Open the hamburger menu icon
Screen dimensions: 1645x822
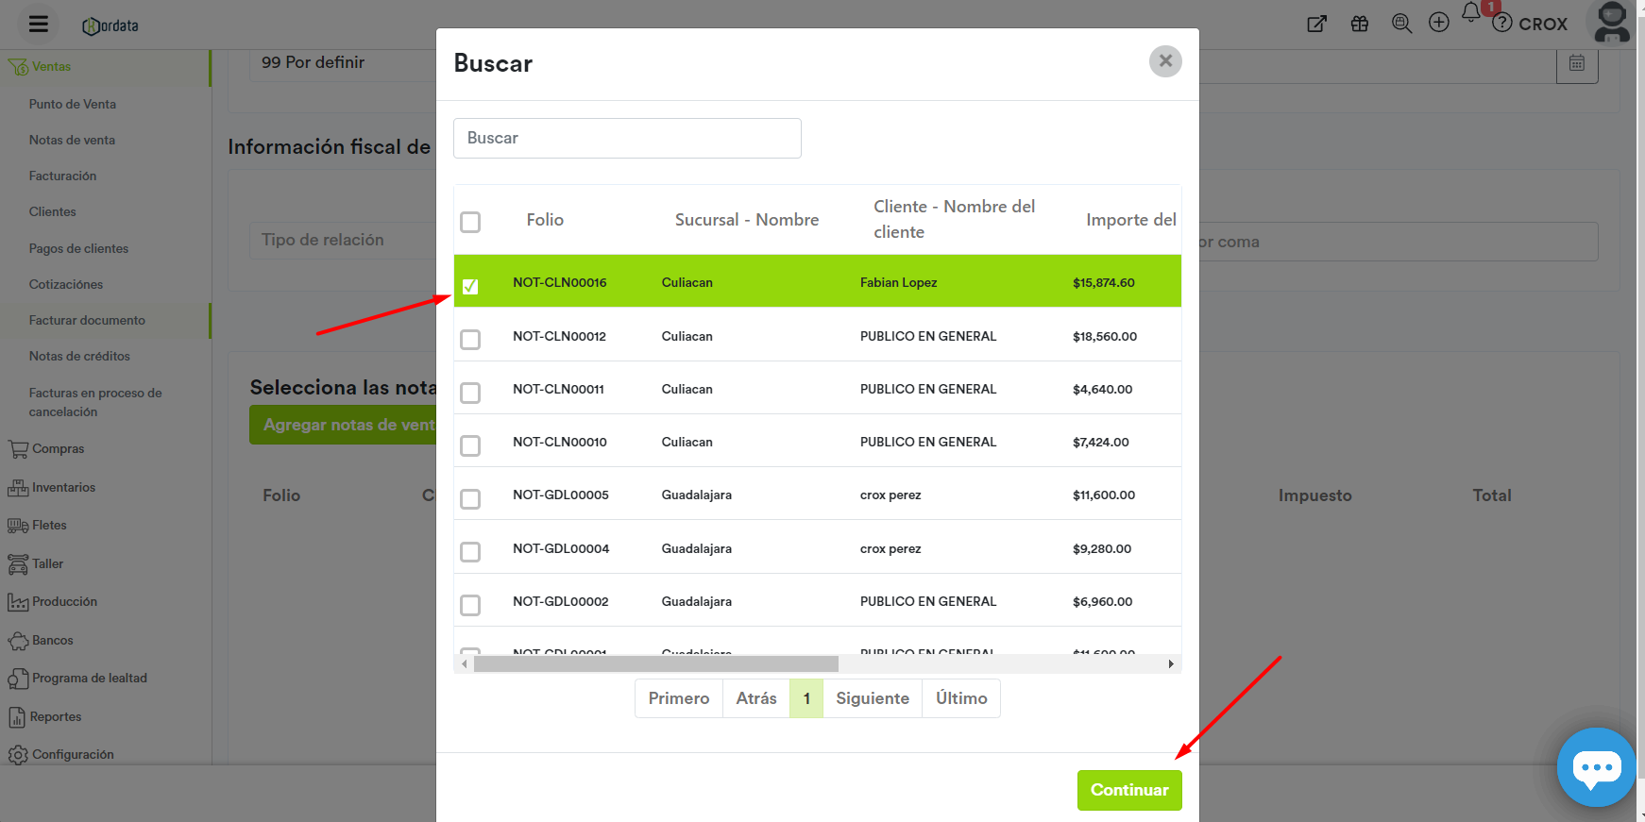coord(39,25)
